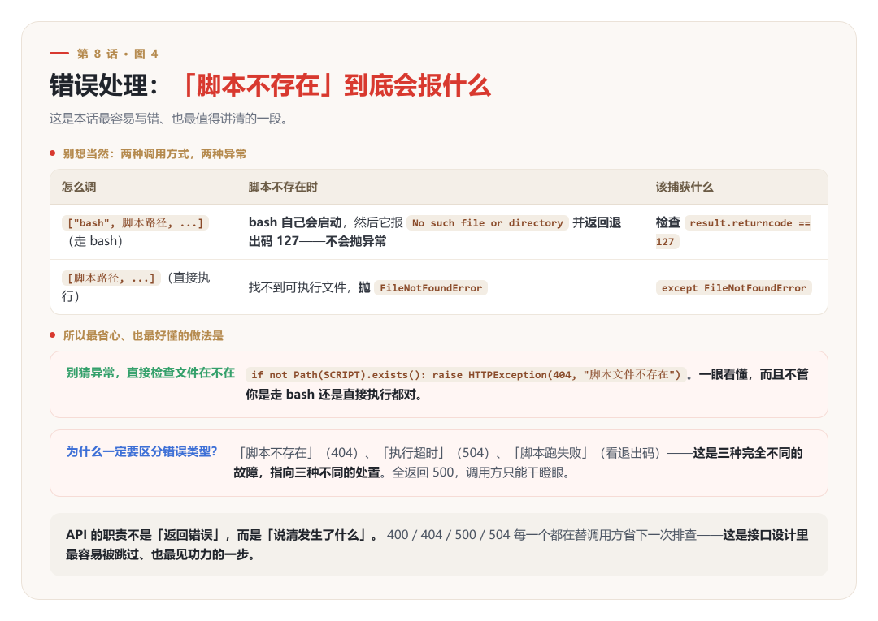Click subtitle '这是本话最容易写错、也最值得讲清的一段。'
The height and width of the screenshot is (621, 878).
click(168, 119)
